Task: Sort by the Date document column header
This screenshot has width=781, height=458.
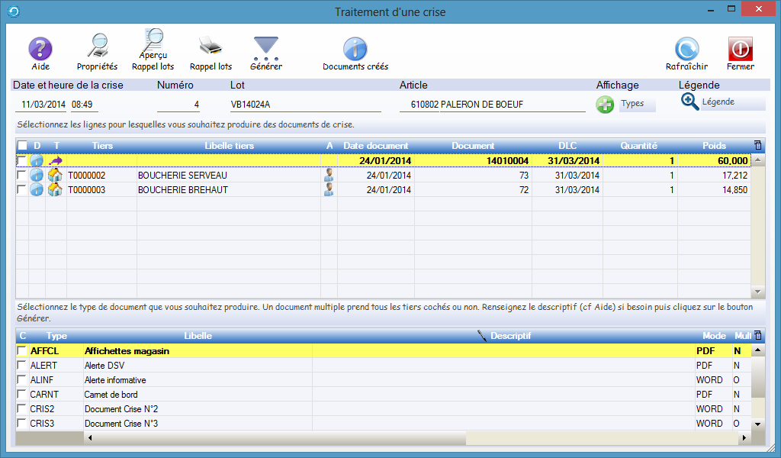Action: pos(375,146)
